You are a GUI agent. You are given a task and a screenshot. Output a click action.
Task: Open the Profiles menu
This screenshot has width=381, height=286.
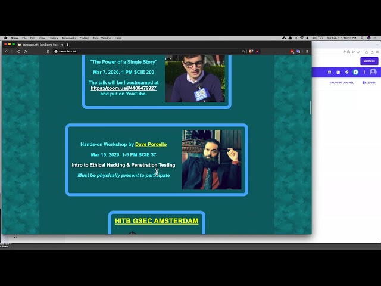85,38
